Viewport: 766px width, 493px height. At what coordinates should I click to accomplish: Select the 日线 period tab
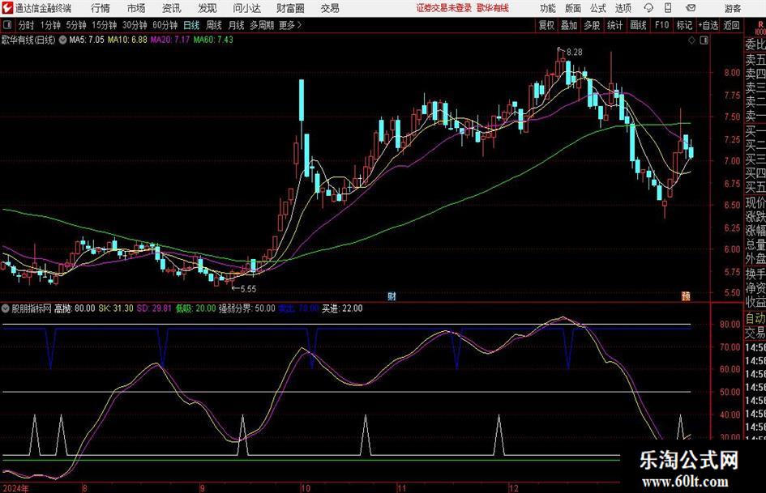[191, 25]
